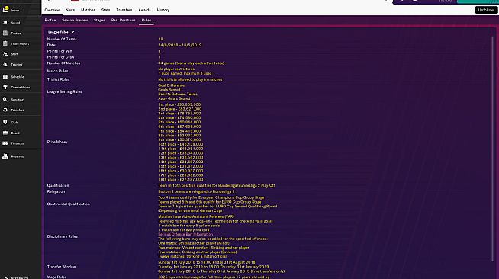Click the Points For Win label
The height and width of the screenshot is (279, 499).
coord(60,51)
